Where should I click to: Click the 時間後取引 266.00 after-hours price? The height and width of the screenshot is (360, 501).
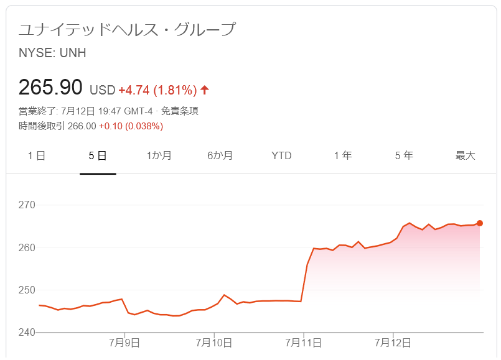(x=57, y=126)
